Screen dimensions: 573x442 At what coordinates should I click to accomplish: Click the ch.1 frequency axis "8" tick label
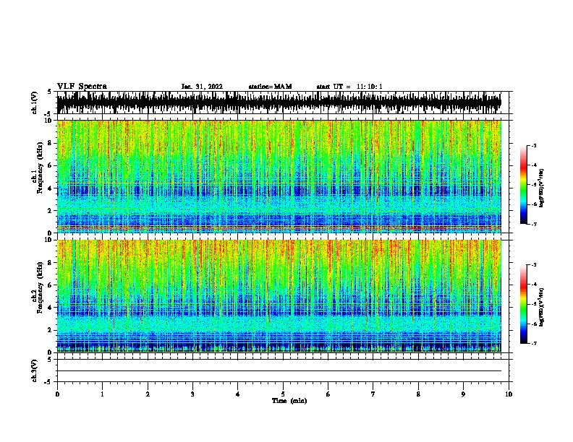pos(50,143)
